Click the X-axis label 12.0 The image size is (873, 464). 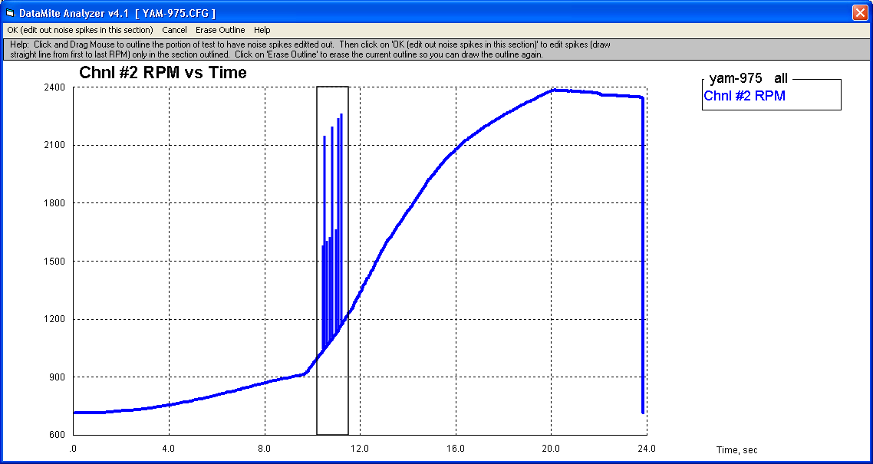click(361, 448)
